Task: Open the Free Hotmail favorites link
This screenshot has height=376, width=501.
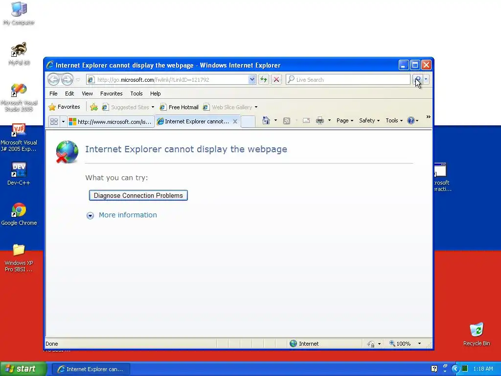Action: (x=179, y=107)
